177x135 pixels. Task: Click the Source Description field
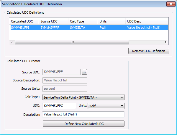click(x=65, y=80)
